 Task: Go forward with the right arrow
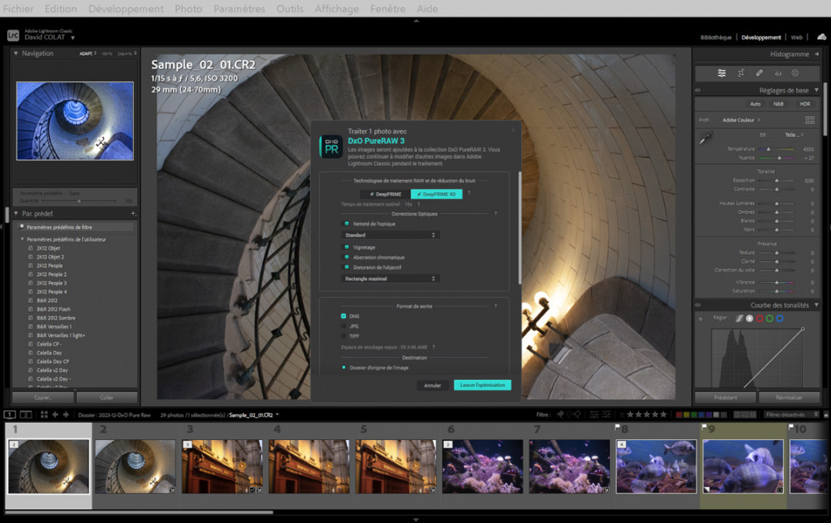pos(66,415)
